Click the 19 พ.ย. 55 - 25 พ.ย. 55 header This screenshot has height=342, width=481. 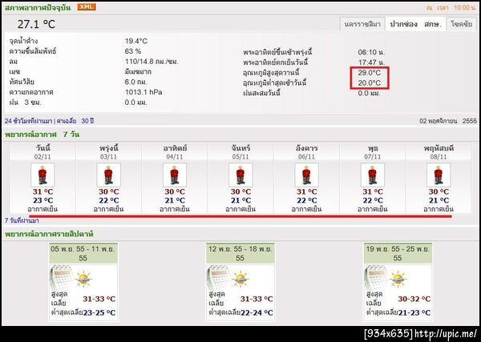(398, 253)
